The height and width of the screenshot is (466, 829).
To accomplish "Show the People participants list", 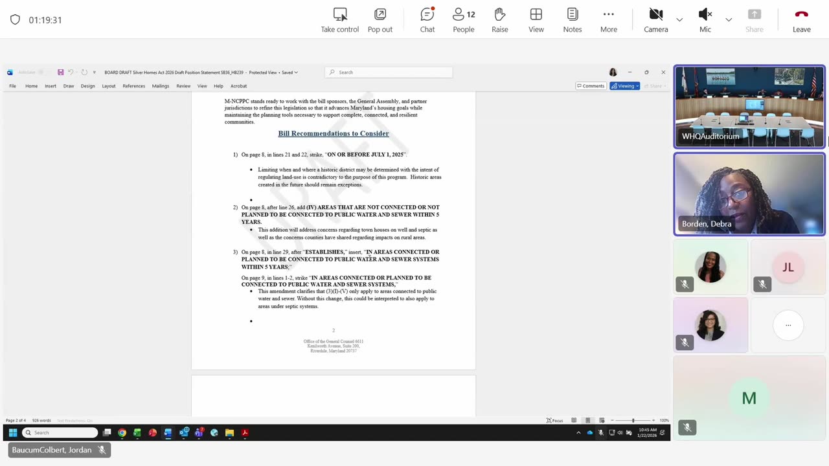I will point(464,20).
